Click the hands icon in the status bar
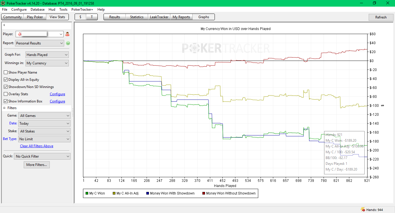 (363, 210)
